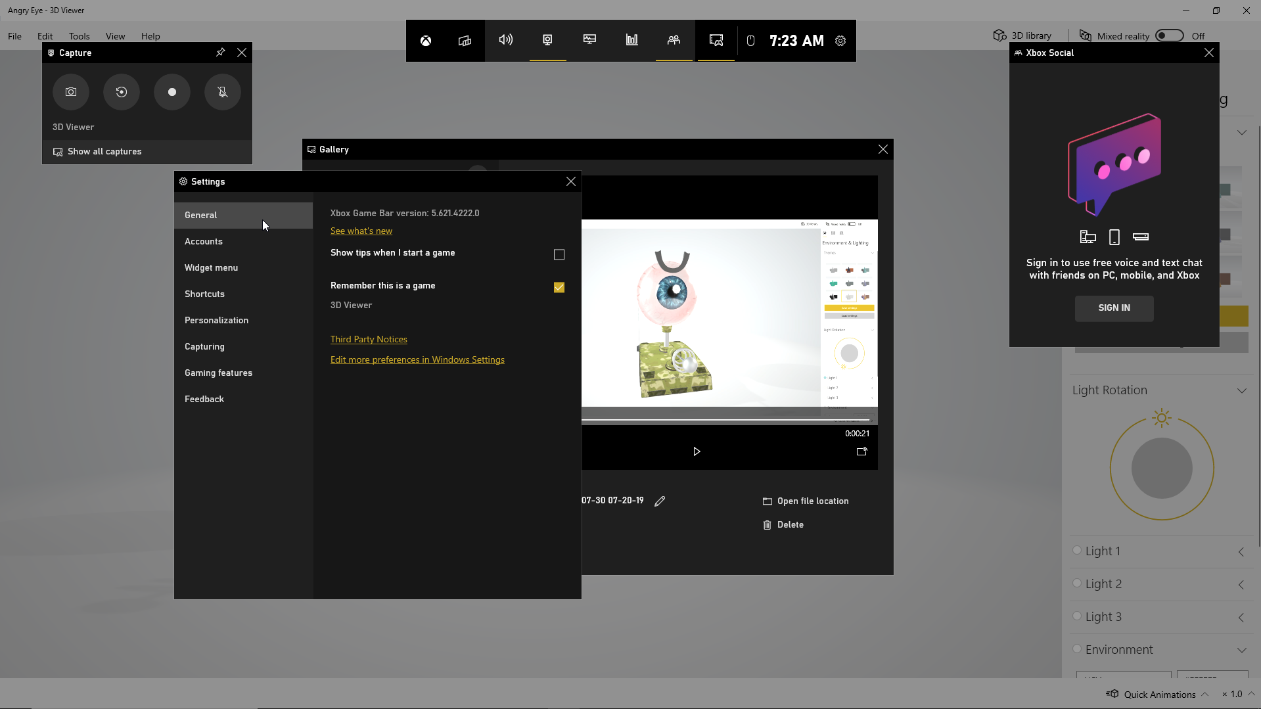Uncheck Remember this is a game

tap(559, 287)
